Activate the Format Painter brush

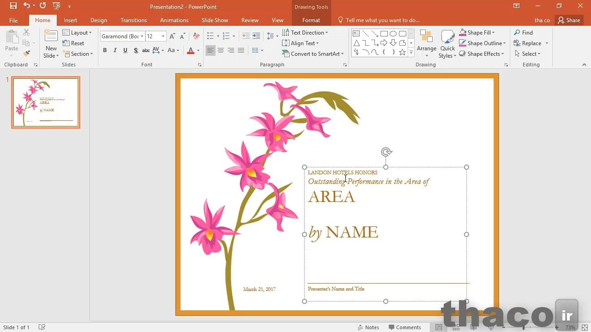pyautogui.click(x=26, y=53)
